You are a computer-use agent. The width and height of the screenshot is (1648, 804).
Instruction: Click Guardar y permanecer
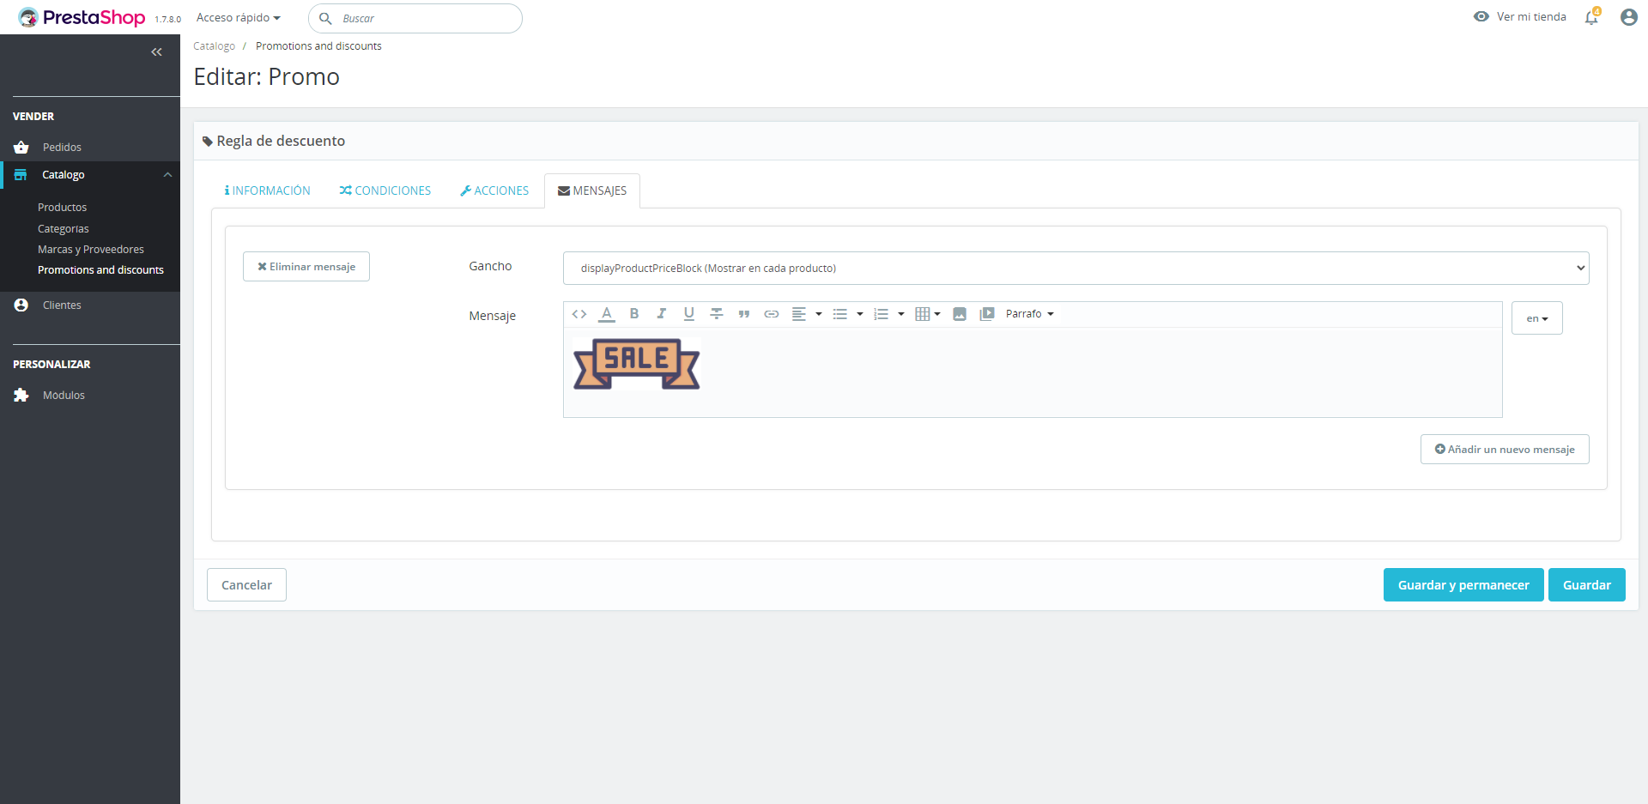(x=1463, y=585)
